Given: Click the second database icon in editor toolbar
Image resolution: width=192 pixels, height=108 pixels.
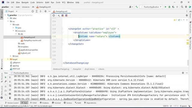Looking at the screenshot, I should click(x=67, y=16).
